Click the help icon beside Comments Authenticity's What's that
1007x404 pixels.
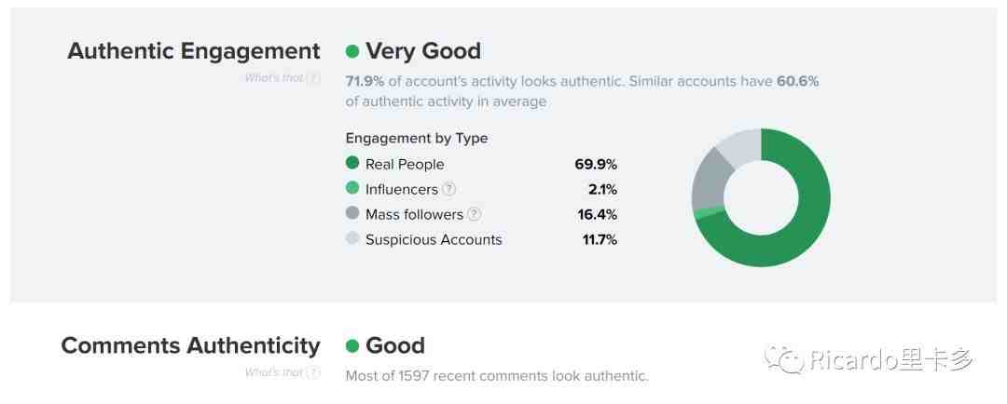[313, 372]
